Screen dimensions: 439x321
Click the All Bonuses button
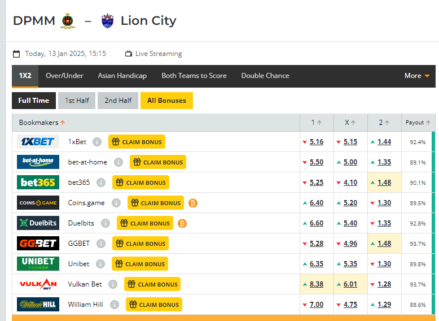coord(166,101)
